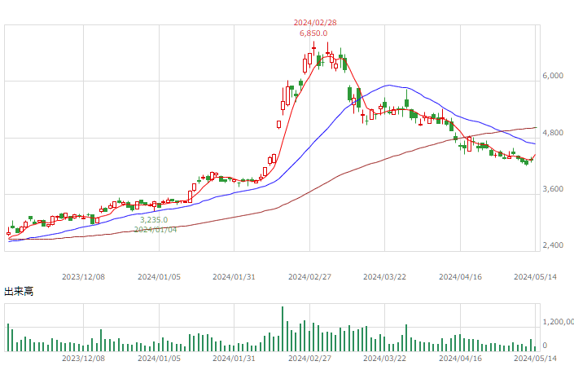Image resolution: width=574 pixels, height=370 pixels.
Task: Click the 4,800 price axis label
Action: click(x=553, y=133)
